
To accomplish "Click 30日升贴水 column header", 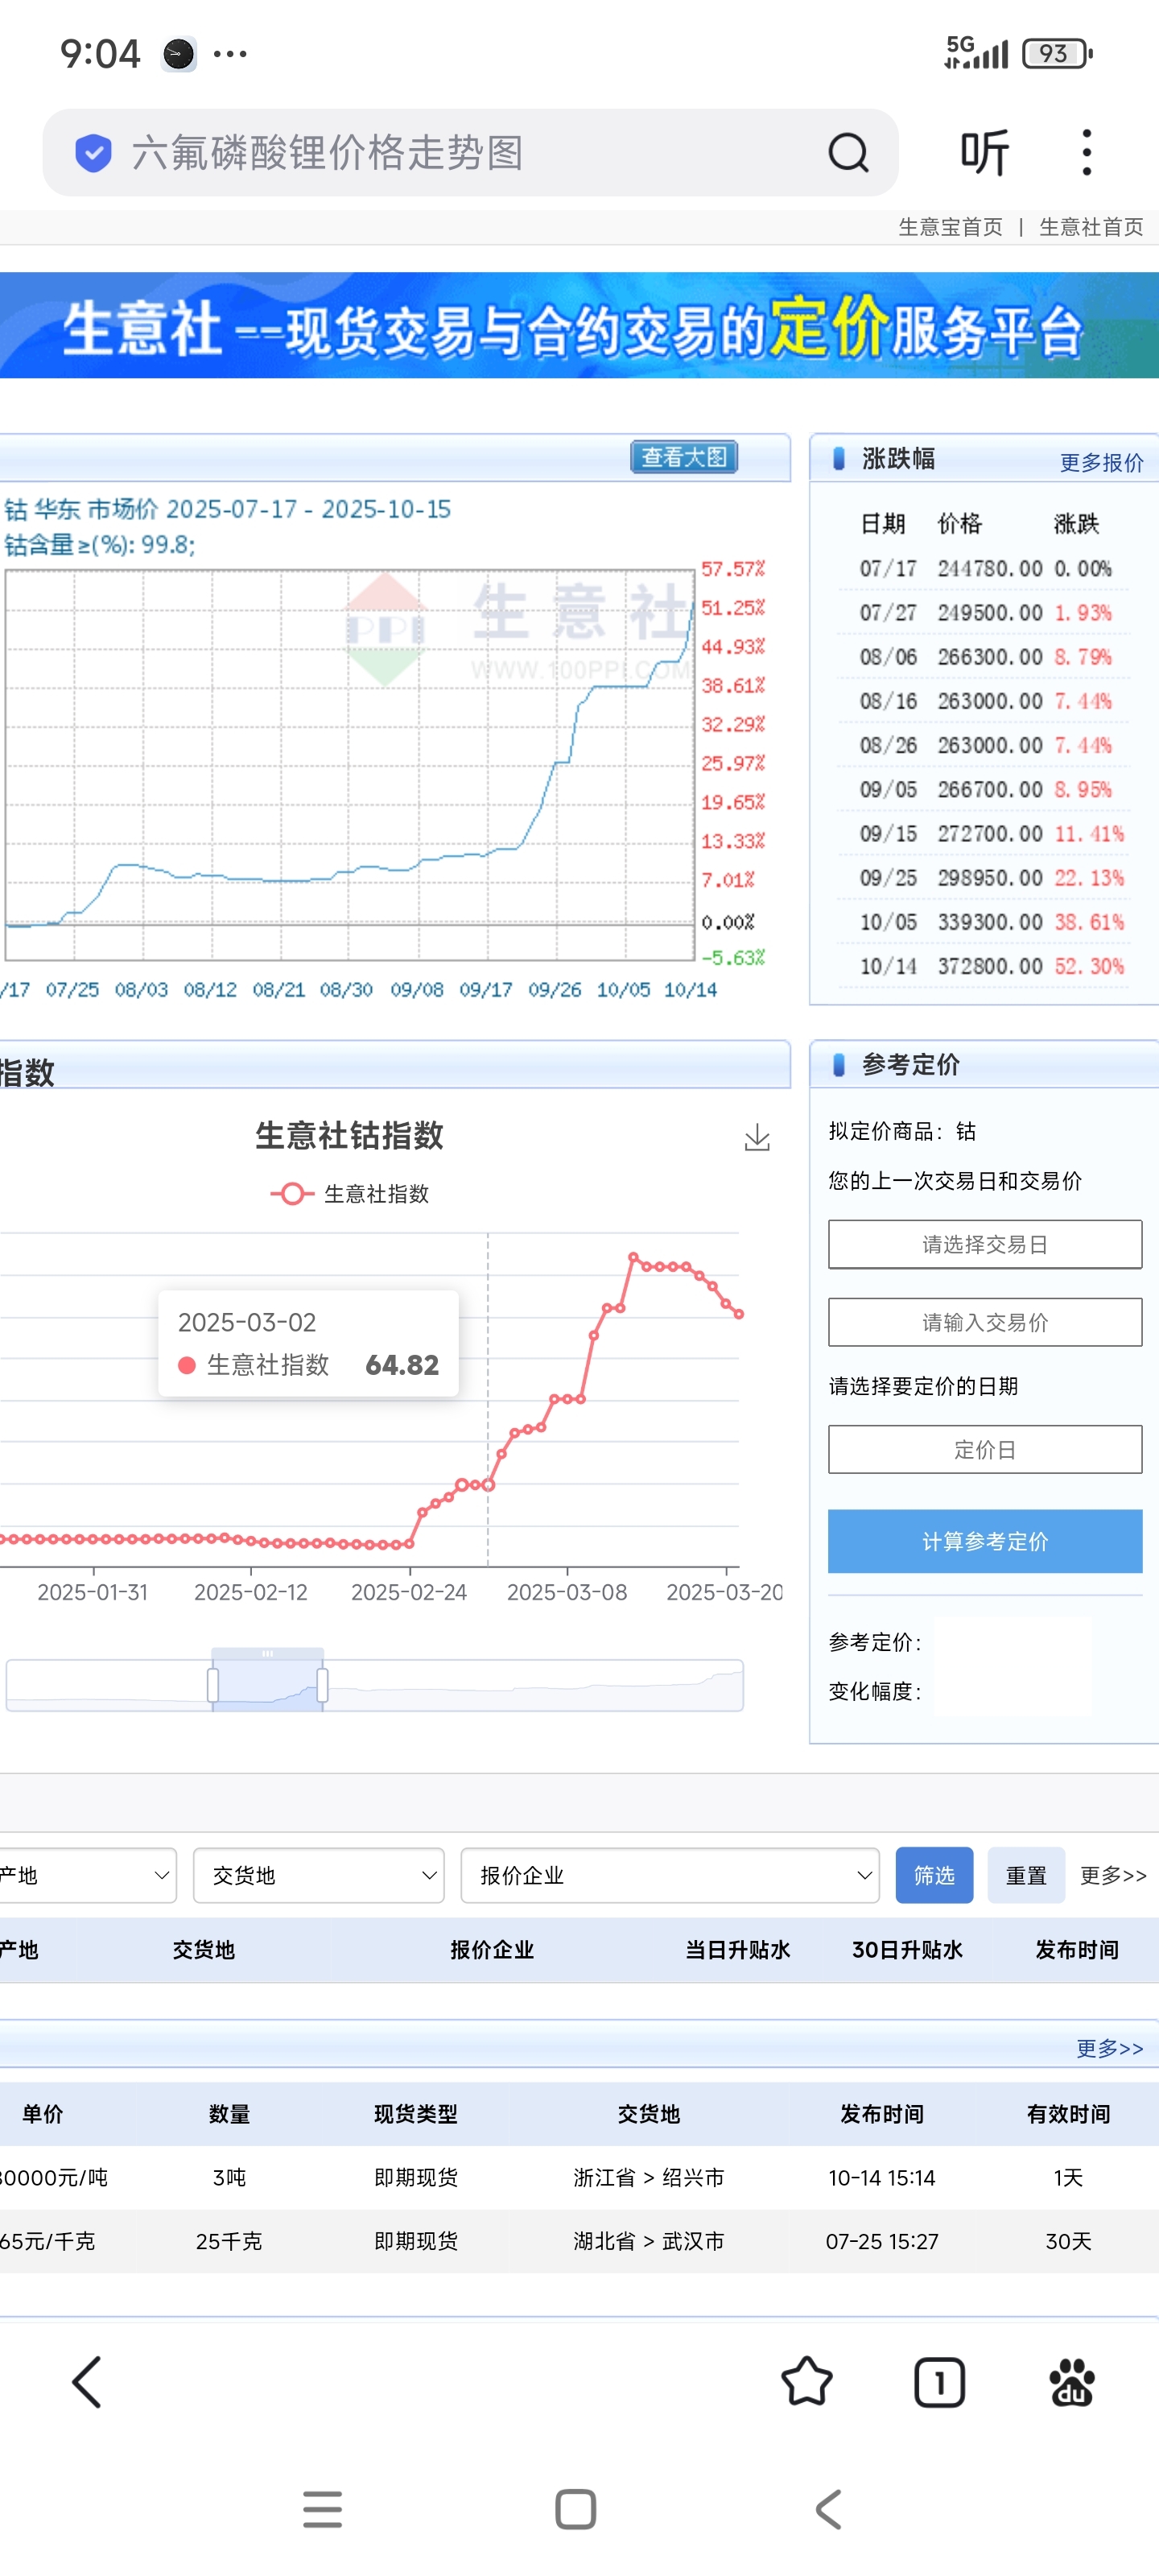I will click(x=907, y=1950).
